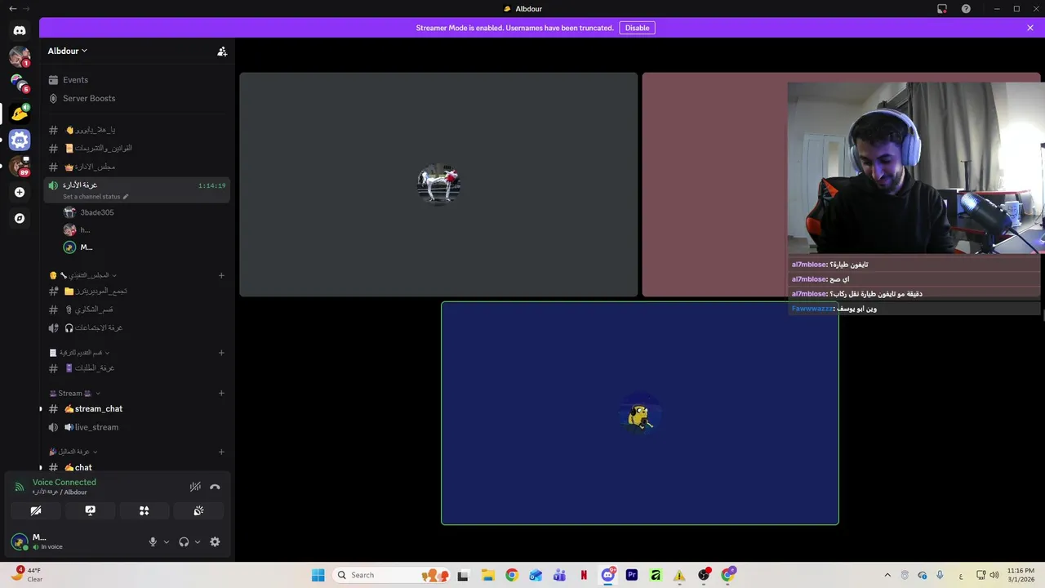The image size is (1045, 588).
Task: Open the مجلس_الادارة text channel
Action: coord(137,167)
